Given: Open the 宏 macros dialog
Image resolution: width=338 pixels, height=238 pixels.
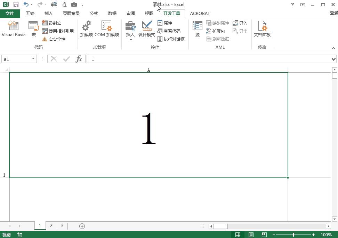Looking at the screenshot, I should click(34, 29).
